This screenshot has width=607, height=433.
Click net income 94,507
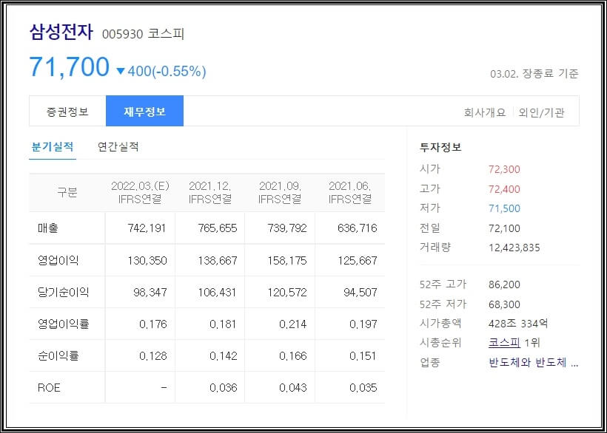(x=360, y=292)
